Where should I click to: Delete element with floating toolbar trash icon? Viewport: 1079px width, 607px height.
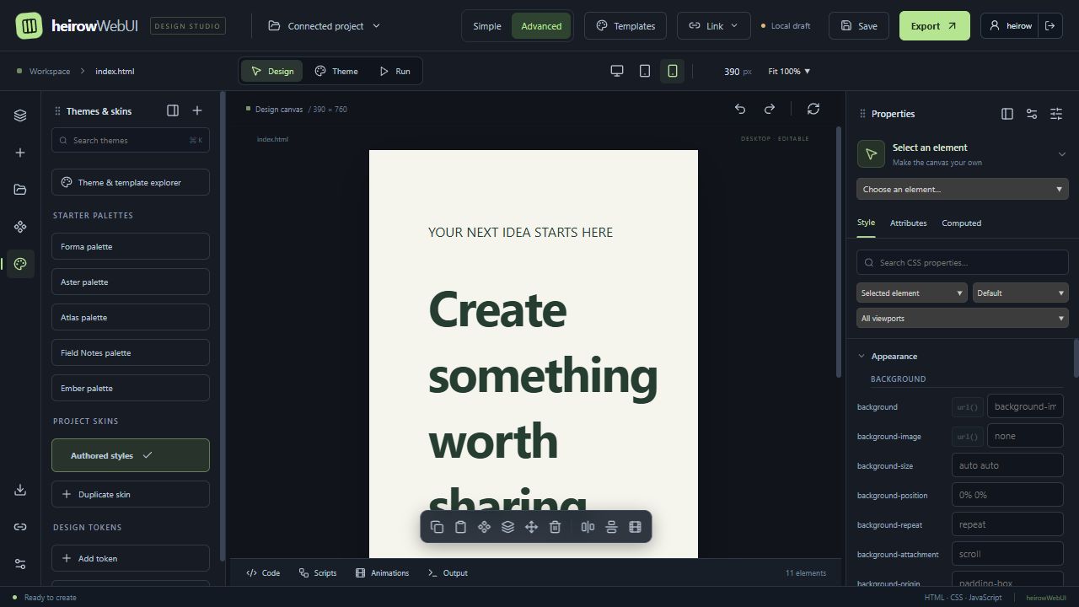pos(555,527)
